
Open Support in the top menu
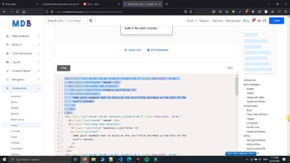click(x=204, y=21)
